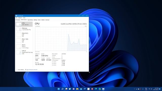Go to the Startup tab
Image resolution: width=162 pixels, height=91 pixels.
pos(35,20)
